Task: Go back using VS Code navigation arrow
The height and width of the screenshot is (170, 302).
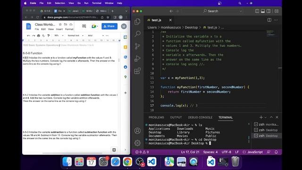Action: pyautogui.click(x=171, y=11)
